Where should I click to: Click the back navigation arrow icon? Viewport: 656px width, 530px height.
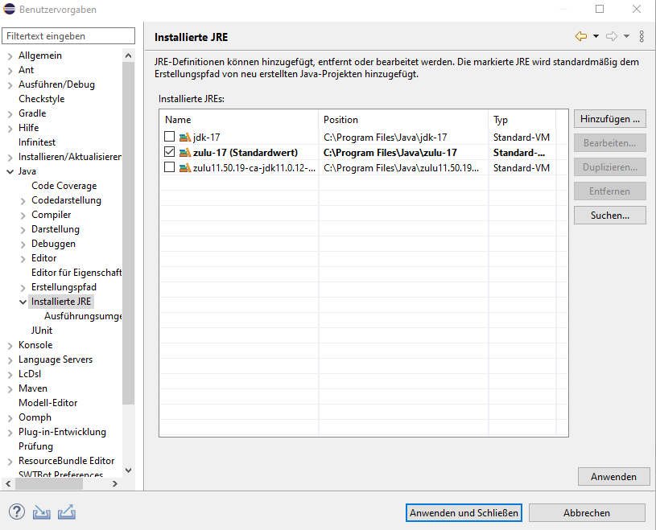[581, 36]
